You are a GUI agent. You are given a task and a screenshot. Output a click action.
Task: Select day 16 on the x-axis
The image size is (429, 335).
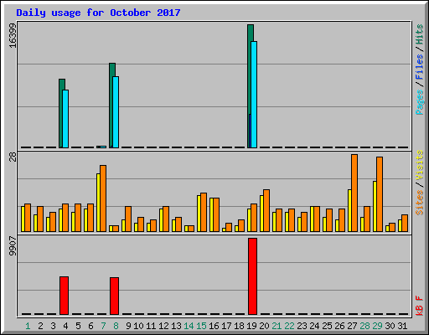click(x=214, y=326)
